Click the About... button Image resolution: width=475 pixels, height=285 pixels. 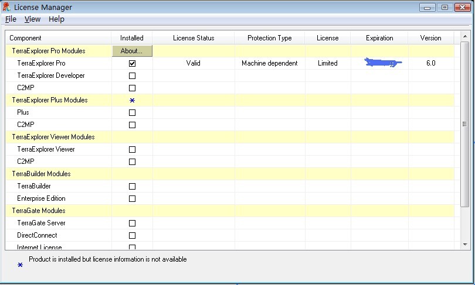132,51
